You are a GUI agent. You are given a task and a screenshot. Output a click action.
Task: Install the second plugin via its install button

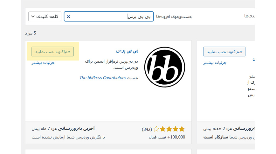pos(224,52)
